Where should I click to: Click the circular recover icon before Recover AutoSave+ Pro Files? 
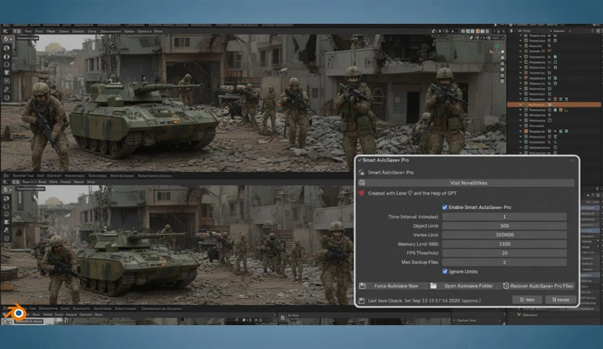point(506,286)
